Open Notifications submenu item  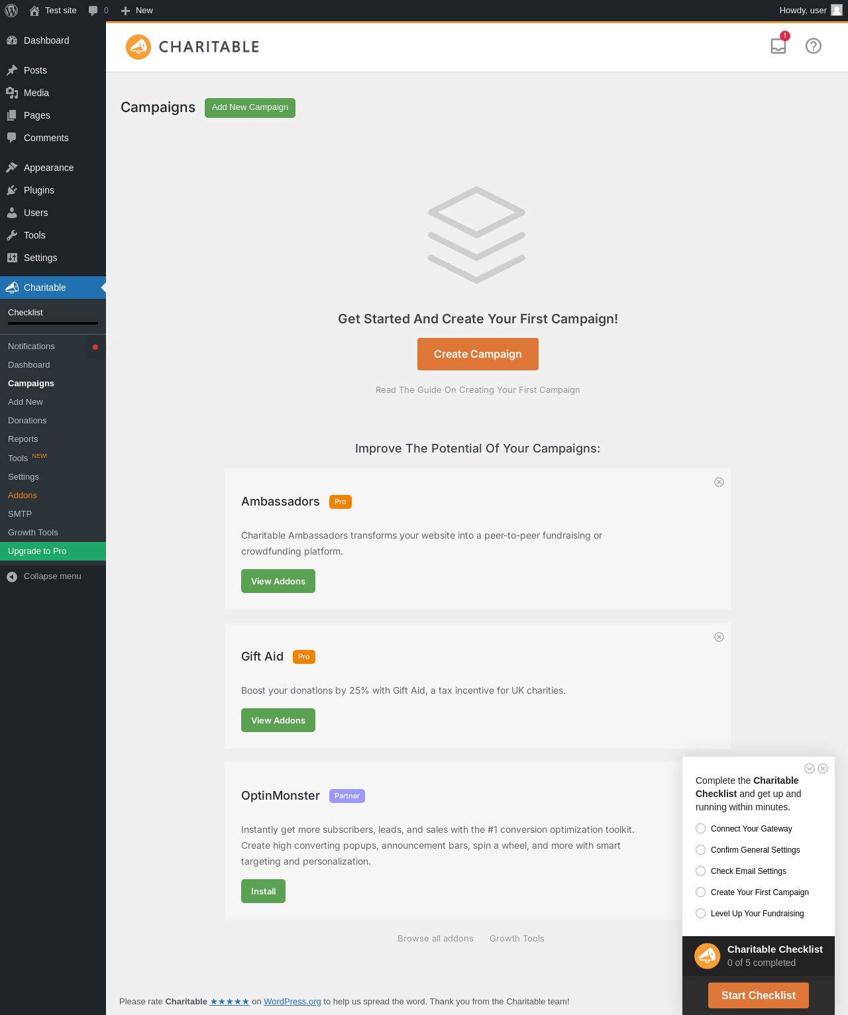(x=53, y=347)
